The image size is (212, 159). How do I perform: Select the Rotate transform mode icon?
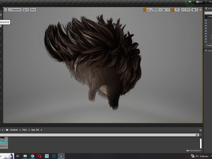148,10
